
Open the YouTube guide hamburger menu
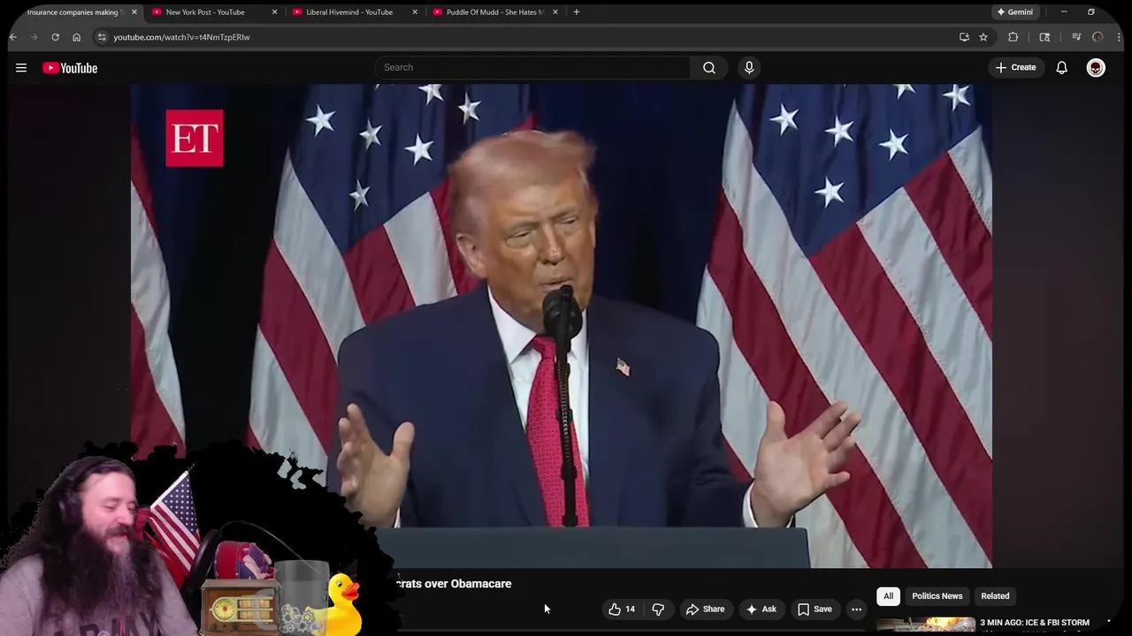tap(21, 67)
